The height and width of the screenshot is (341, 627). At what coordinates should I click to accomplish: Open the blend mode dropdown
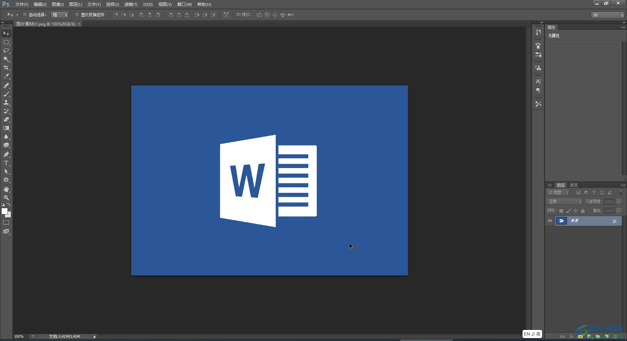(564, 202)
